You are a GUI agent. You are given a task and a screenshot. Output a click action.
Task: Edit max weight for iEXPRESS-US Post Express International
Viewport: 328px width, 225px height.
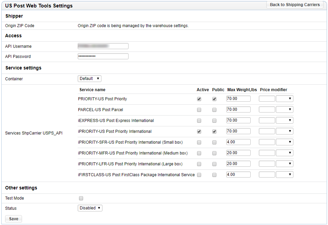click(238, 120)
